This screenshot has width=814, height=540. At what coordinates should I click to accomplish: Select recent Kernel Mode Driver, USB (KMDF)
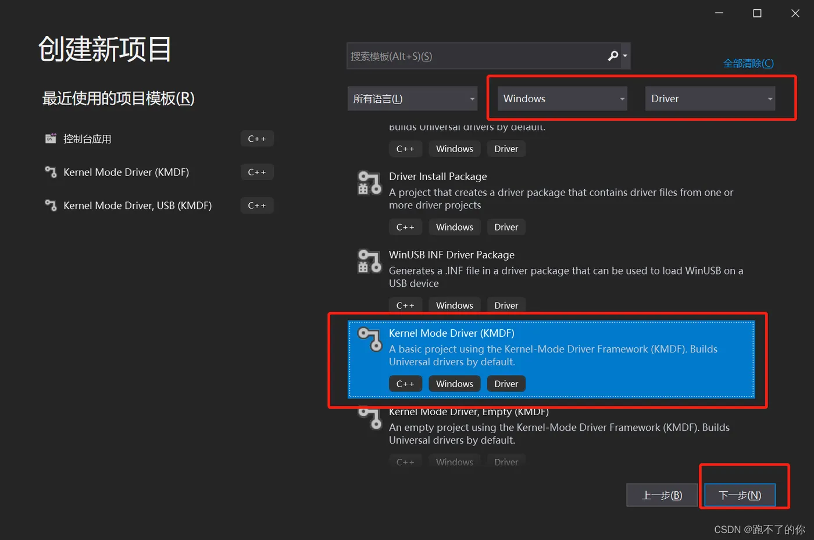point(138,206)
